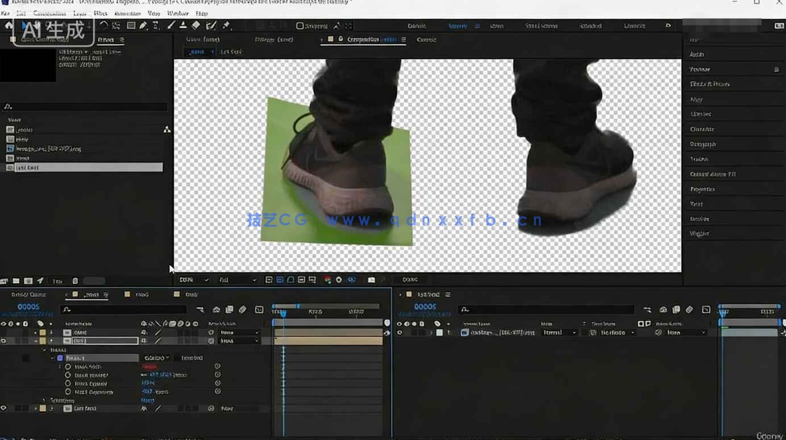Click the Mask Path stopwatch to animate it
The height and width of the screenshot is (440, 786).
coord(69,366)
